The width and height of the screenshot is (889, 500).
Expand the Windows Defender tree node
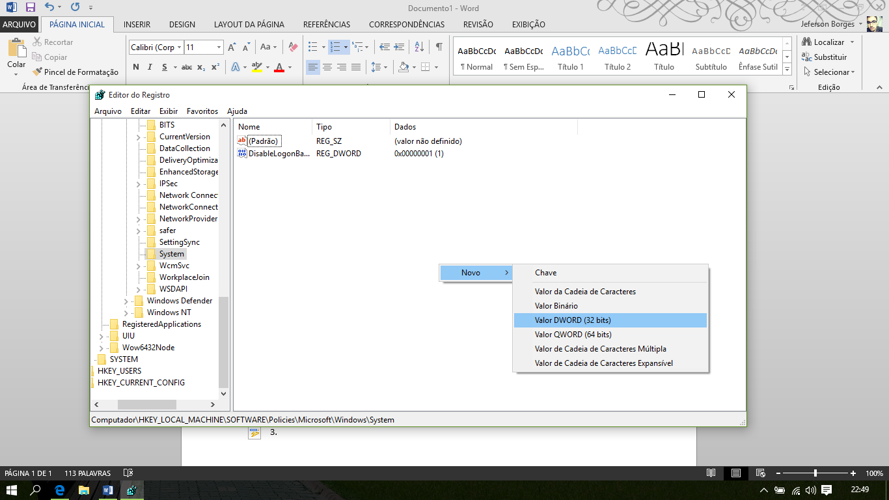(126, 301)
